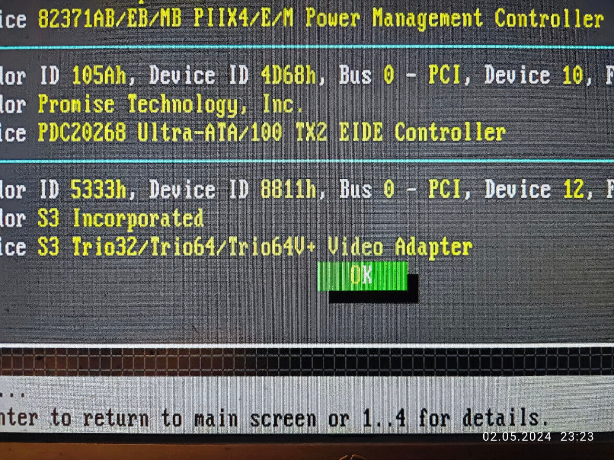The width and height of the screenshot is (614, 460).
Task: Click the device ID value 4D68h
Action: pyautogui.click(x=288, y=75)
